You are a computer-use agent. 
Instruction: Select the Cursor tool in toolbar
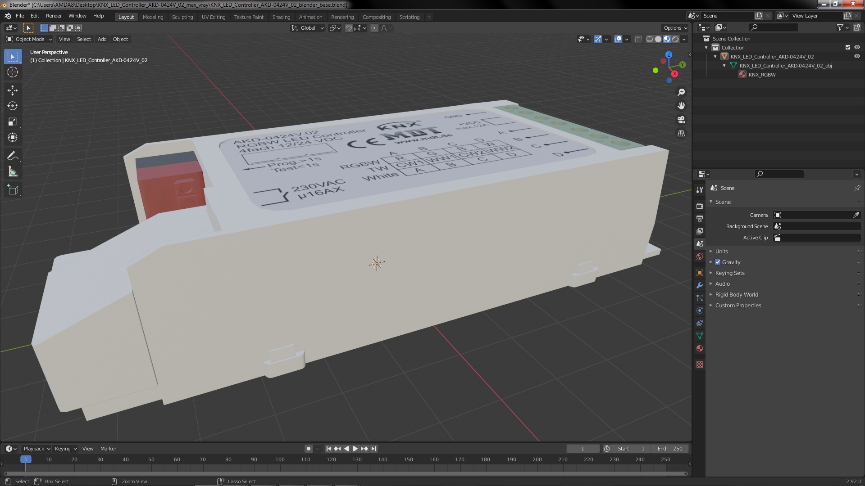point(13,72)
